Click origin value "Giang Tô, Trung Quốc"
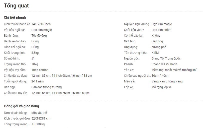 click(x=166, y=59)
